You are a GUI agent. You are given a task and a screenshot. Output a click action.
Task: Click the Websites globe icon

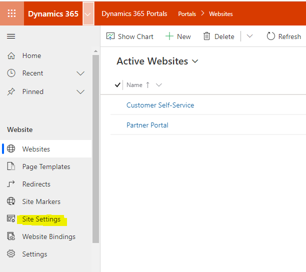(x=11, y=148)
